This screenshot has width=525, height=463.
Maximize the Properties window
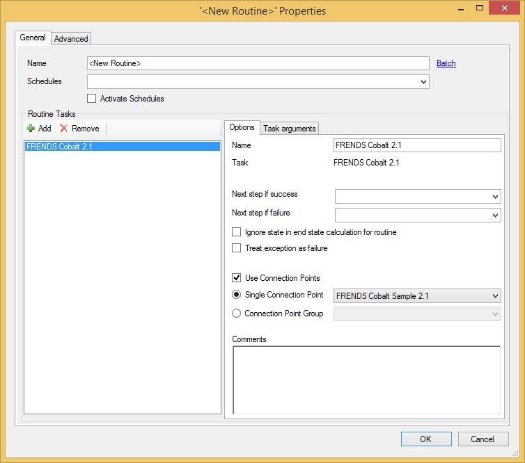point(480,8)
